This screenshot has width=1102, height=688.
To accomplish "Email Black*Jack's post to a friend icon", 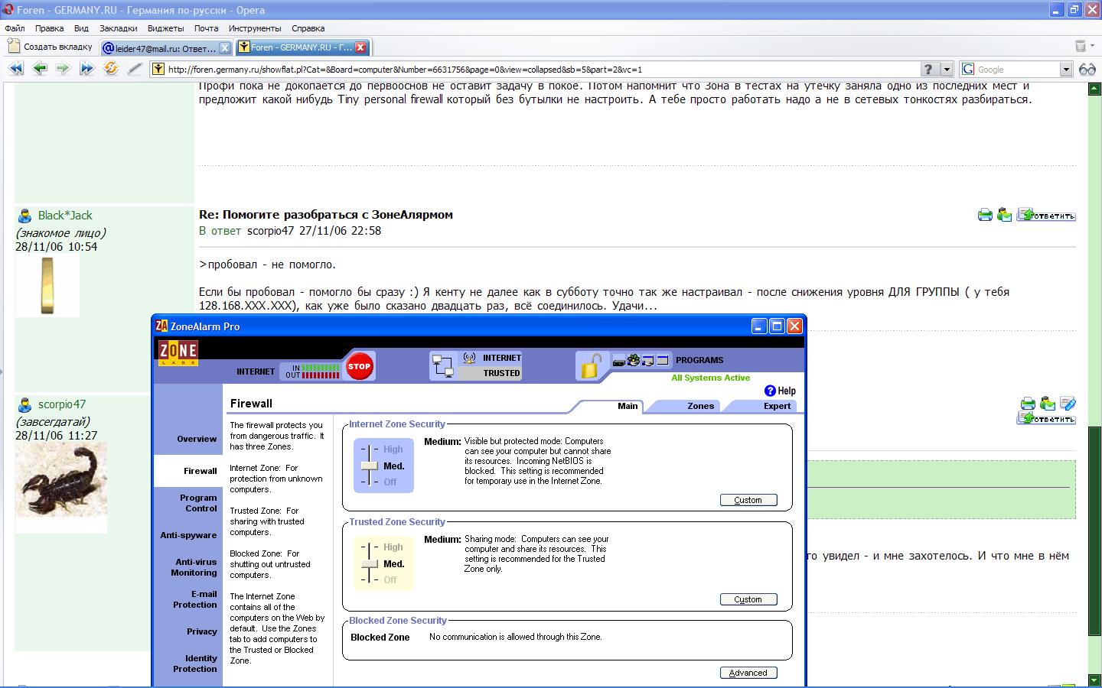I will tap(1004, 215).
